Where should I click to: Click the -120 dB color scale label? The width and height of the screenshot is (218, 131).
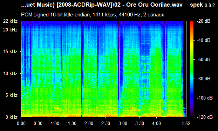(x=205, y=117)
